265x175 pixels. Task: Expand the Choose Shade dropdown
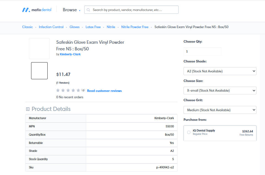(220, 71)
